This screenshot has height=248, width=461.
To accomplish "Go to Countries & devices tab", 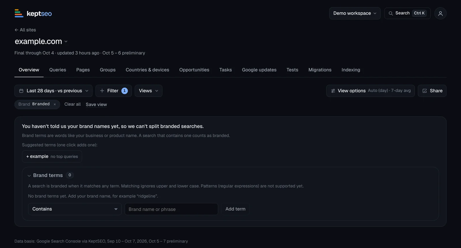I will coord(148,70).
